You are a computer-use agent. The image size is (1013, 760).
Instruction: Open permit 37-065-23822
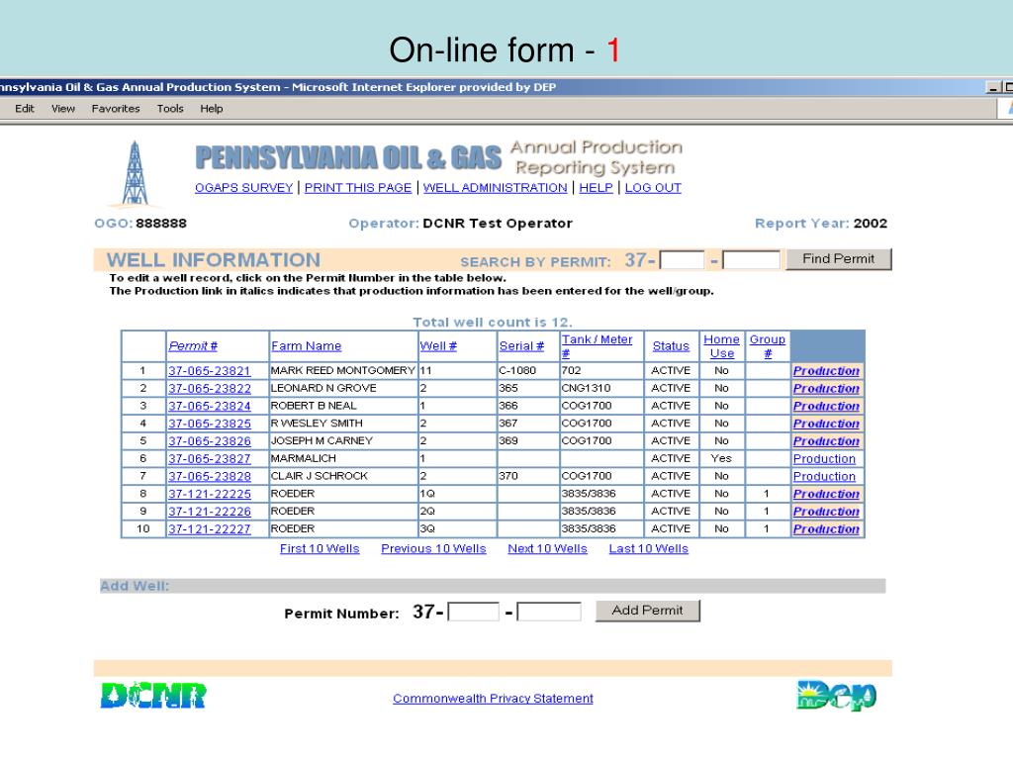point(210,388)
